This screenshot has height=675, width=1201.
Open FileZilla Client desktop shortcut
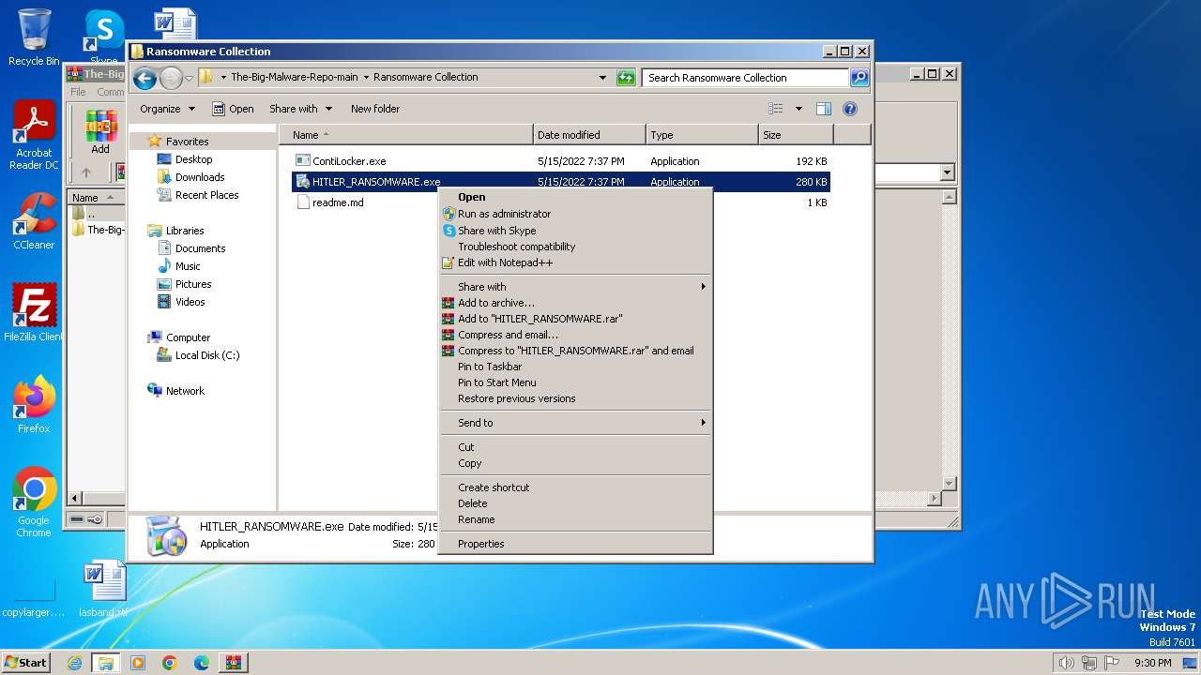pyautogui.click(x=34, y=312)
